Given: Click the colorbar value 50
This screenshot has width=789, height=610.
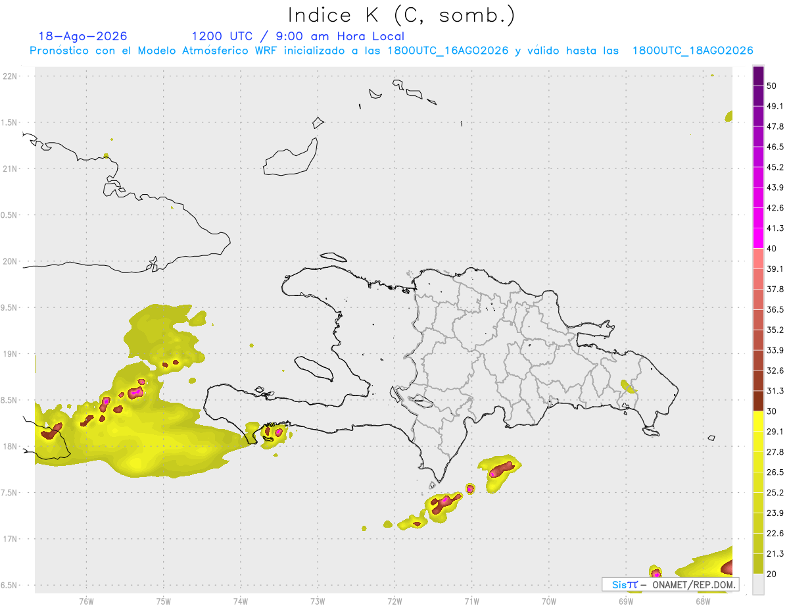Looking at the screenshot, I should coord(771,86).
